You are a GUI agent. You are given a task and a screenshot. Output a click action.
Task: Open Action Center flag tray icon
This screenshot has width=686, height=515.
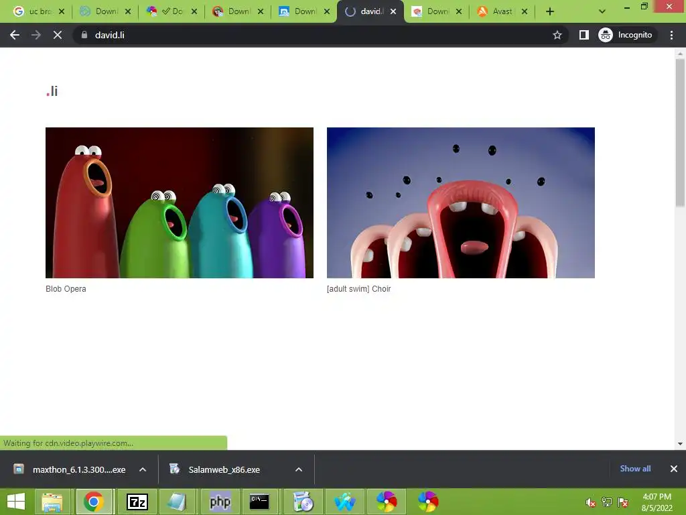623,502
